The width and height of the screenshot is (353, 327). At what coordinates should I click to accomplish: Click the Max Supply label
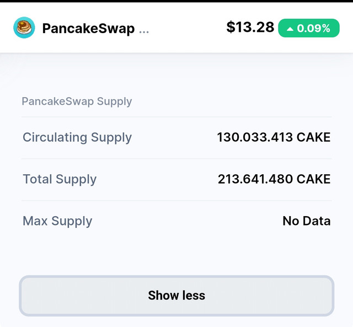tap(57, 221)
